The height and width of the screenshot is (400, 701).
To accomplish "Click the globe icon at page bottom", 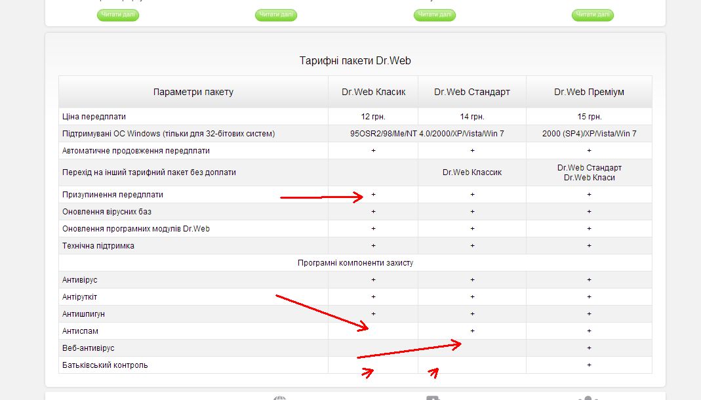I will tap(280, 397).
